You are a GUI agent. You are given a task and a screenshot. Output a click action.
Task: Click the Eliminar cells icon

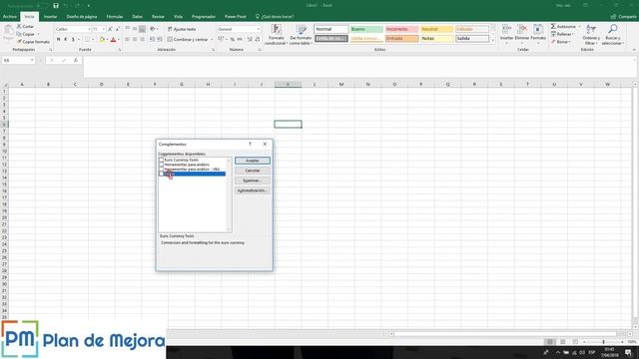click(522, 29)
